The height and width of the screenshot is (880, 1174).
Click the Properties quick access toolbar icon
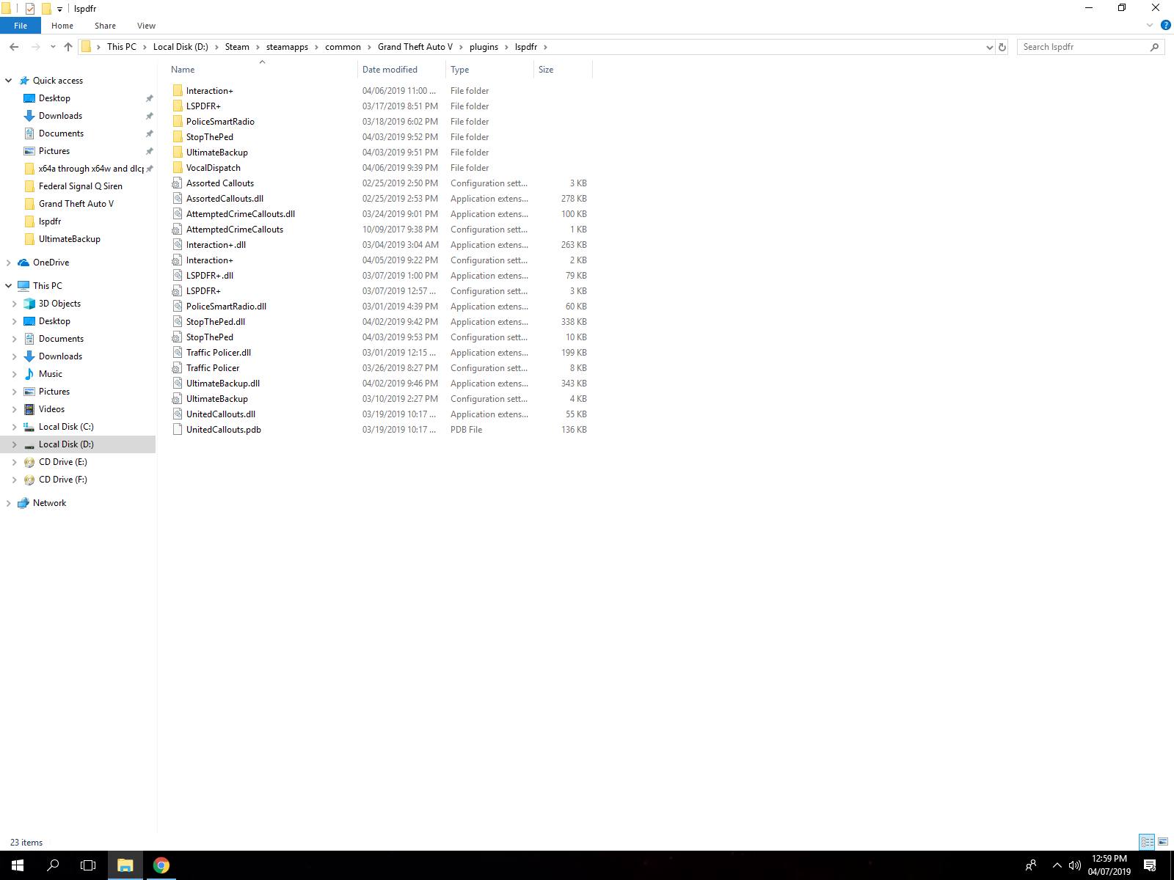tap(29, 9)
